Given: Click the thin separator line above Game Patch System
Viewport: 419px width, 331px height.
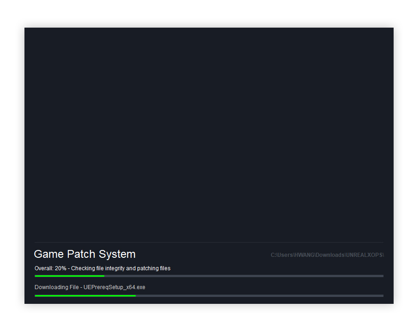Looking at the screenshot, I should click(209, 242).
